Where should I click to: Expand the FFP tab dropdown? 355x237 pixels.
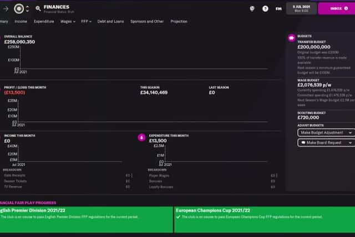coord(87,21)
